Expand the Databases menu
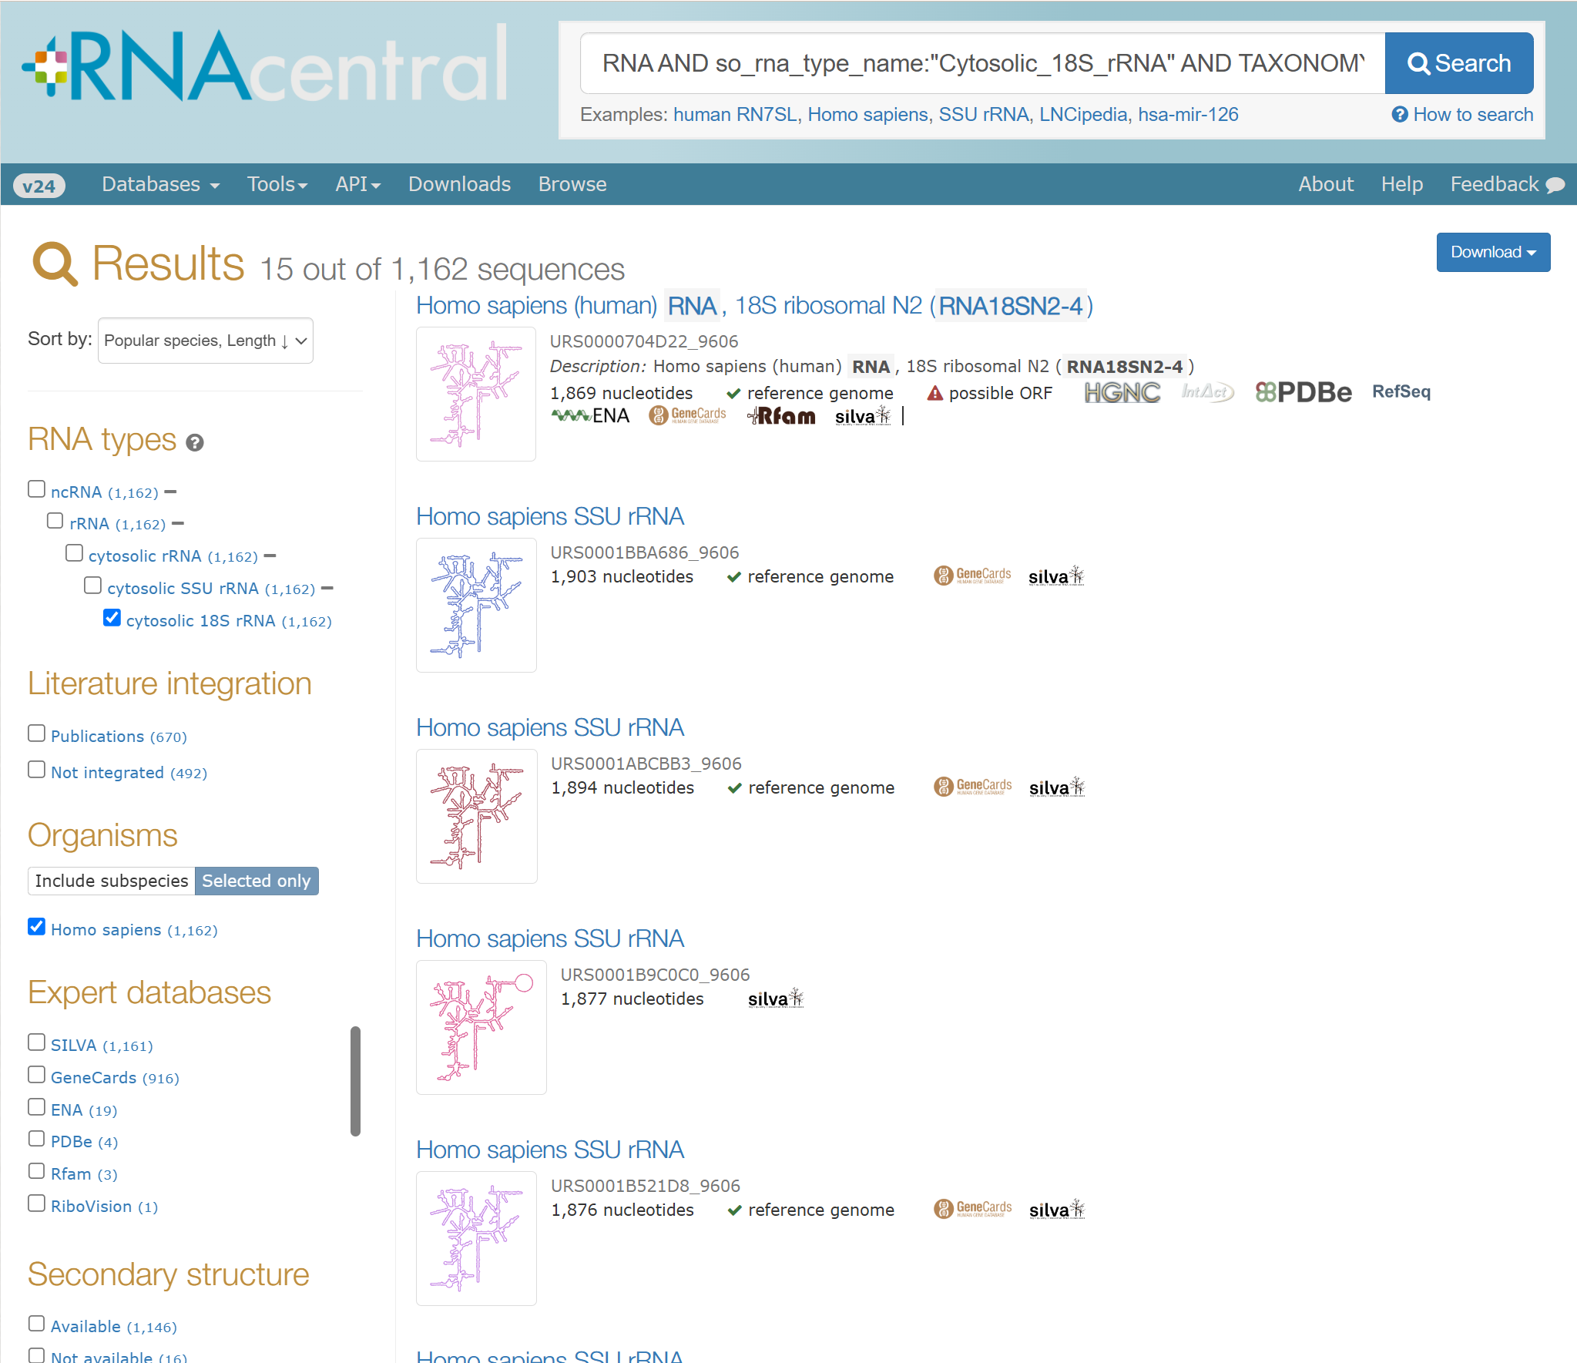 [x=160, y=184]
